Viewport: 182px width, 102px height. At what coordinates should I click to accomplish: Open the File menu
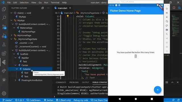click(x=9, y=3)
